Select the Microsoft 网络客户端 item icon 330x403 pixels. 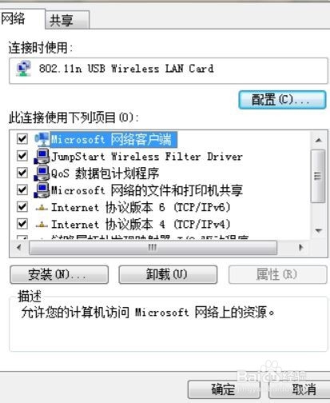click(x=42, y=139)
